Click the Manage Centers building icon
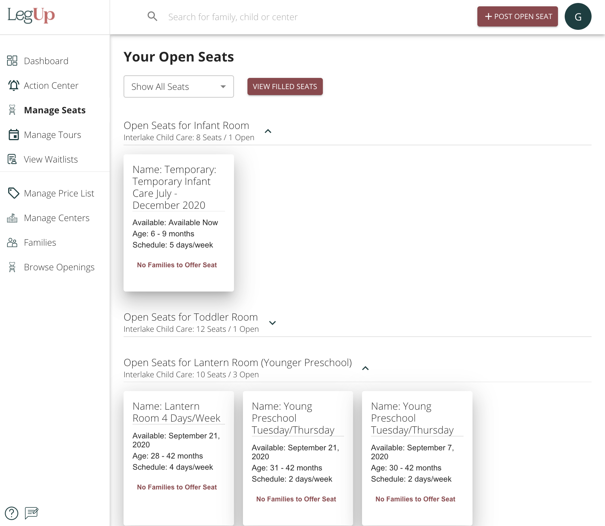 [x=12, y=218]
